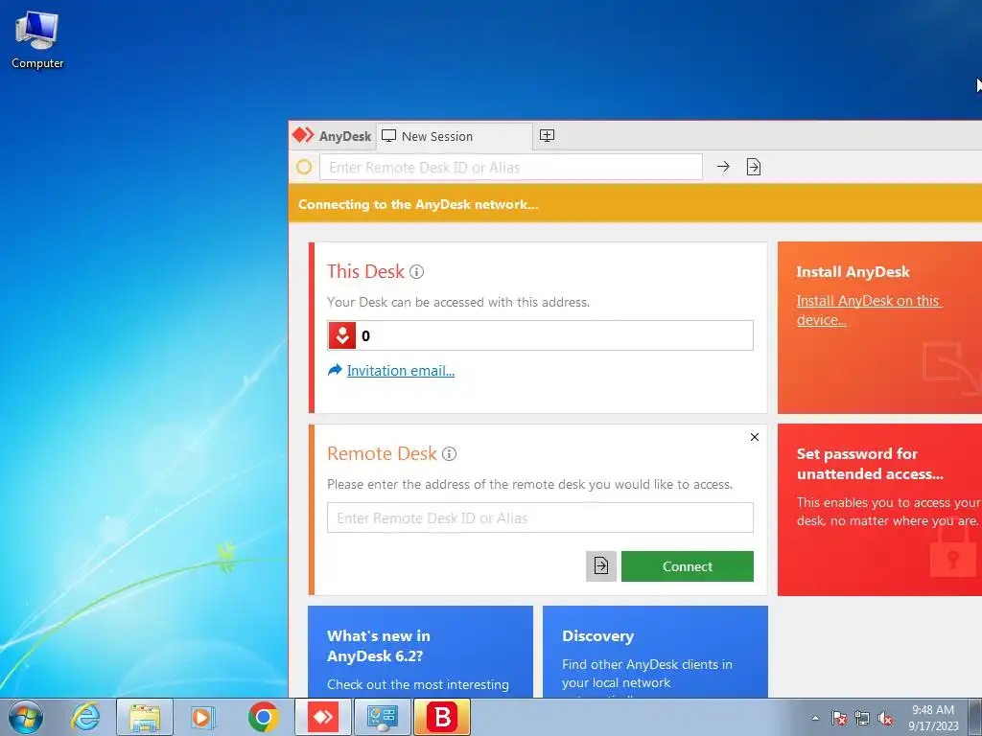Open Windows Media Player from taskbar

(x=203, y=717)
